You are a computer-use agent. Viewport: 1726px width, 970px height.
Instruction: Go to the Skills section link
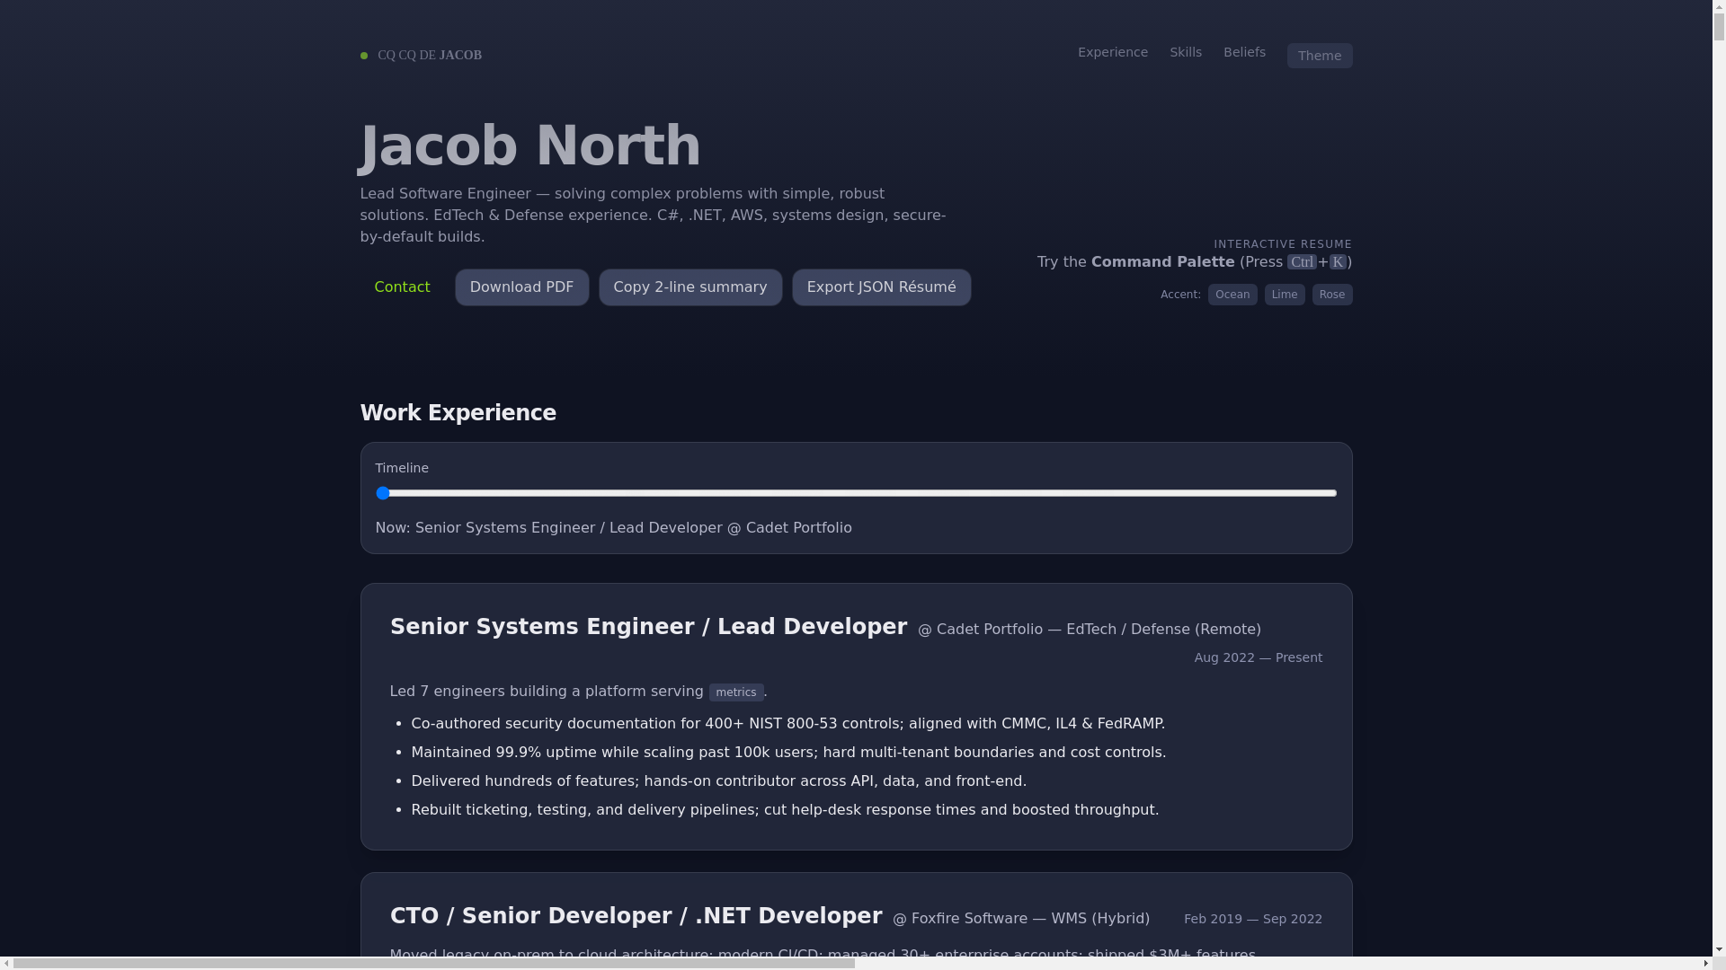(x=1185, y=52)
